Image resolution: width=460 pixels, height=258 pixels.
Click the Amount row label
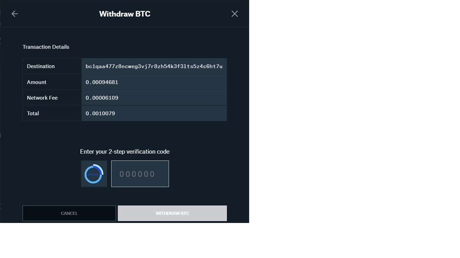click(x=37, y=82)
